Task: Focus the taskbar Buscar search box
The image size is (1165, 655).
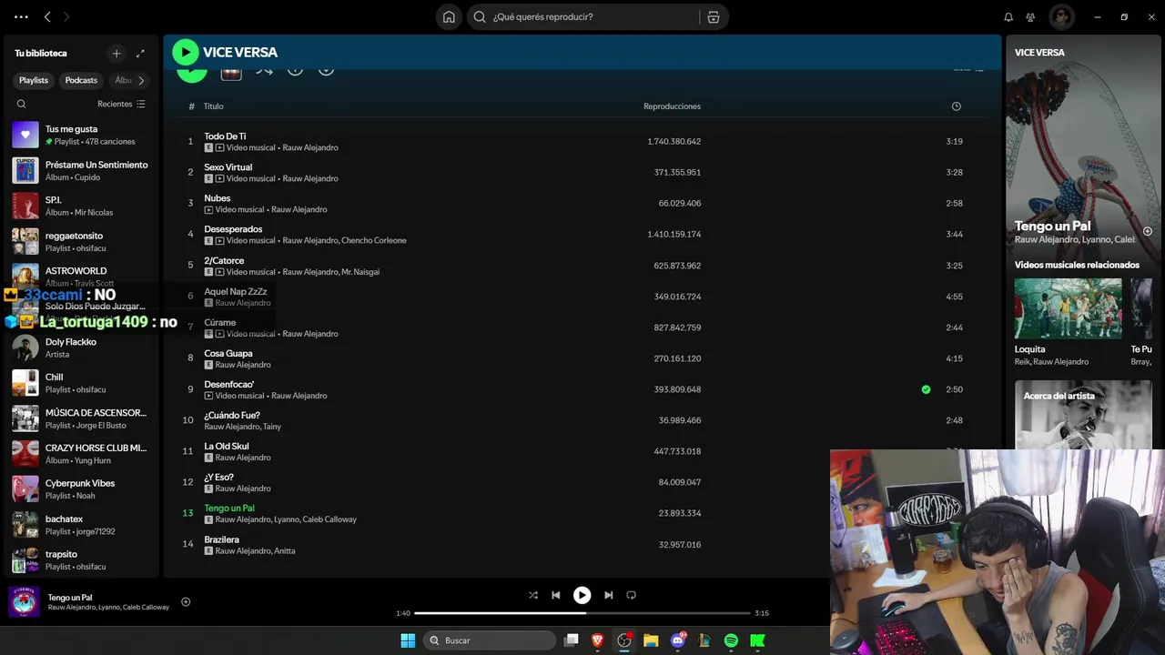Action: (490, 640)
